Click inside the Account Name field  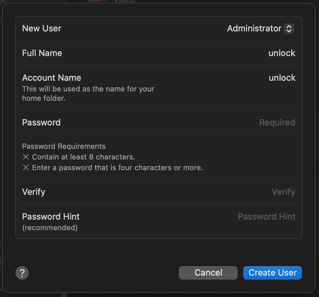(x=234, y=78)
